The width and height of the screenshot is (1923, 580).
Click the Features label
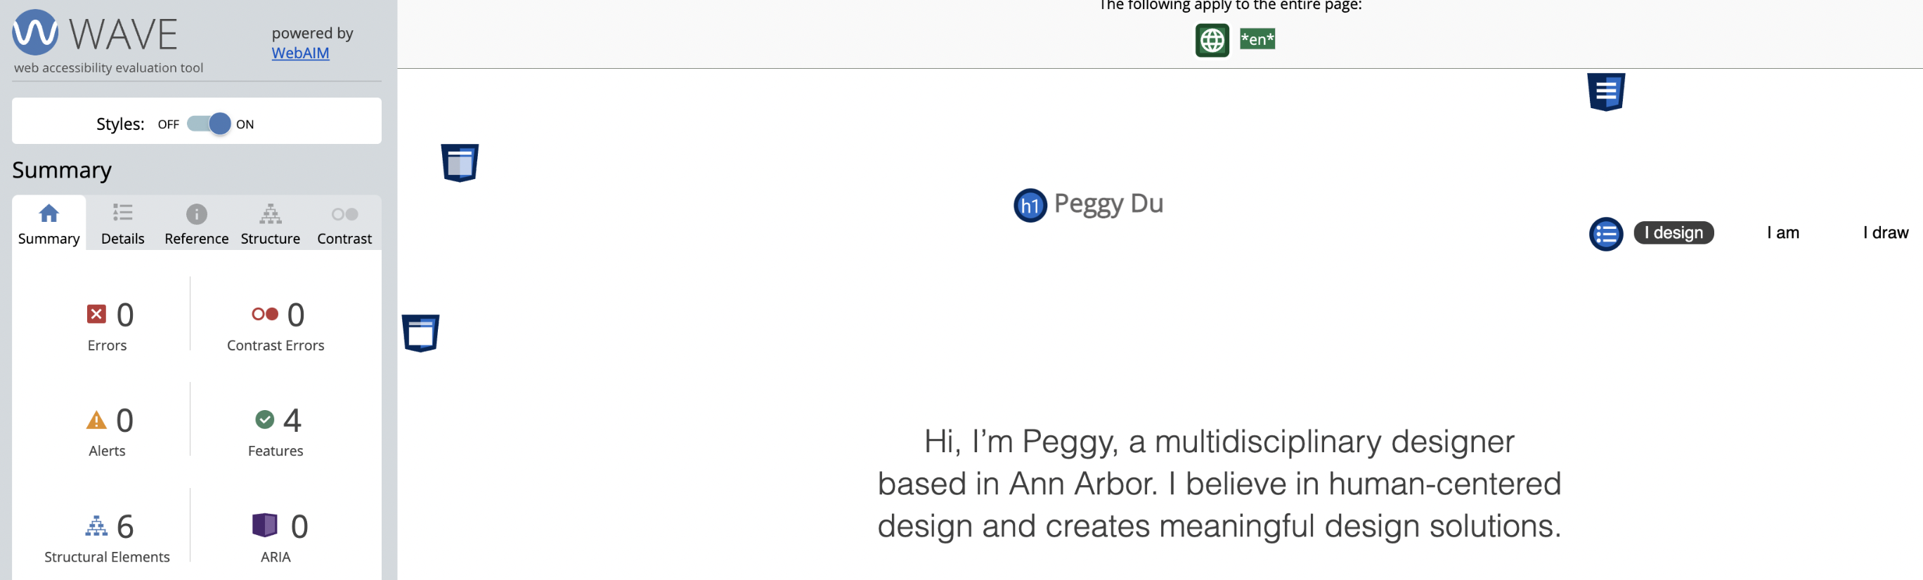click(x=276, y=451)
